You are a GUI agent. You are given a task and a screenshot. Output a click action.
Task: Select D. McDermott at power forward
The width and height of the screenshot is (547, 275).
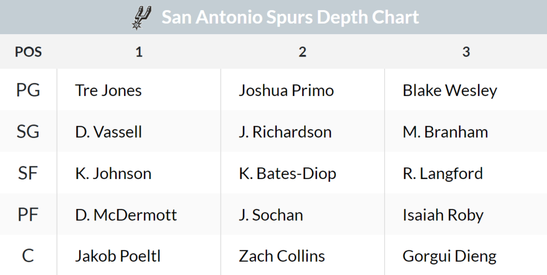(x=126, y=215)
